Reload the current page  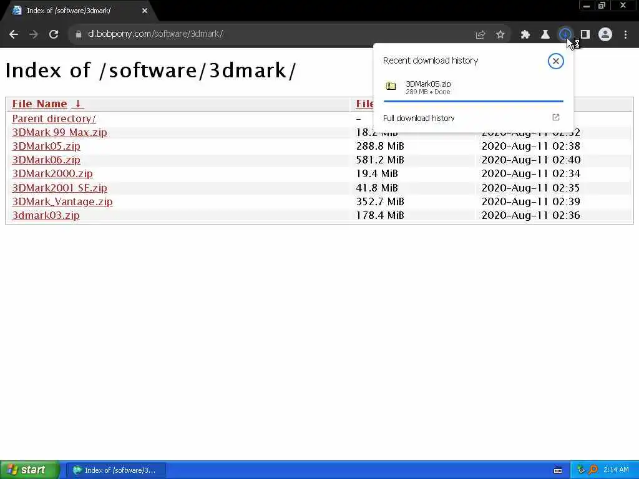tap(54, 34)
